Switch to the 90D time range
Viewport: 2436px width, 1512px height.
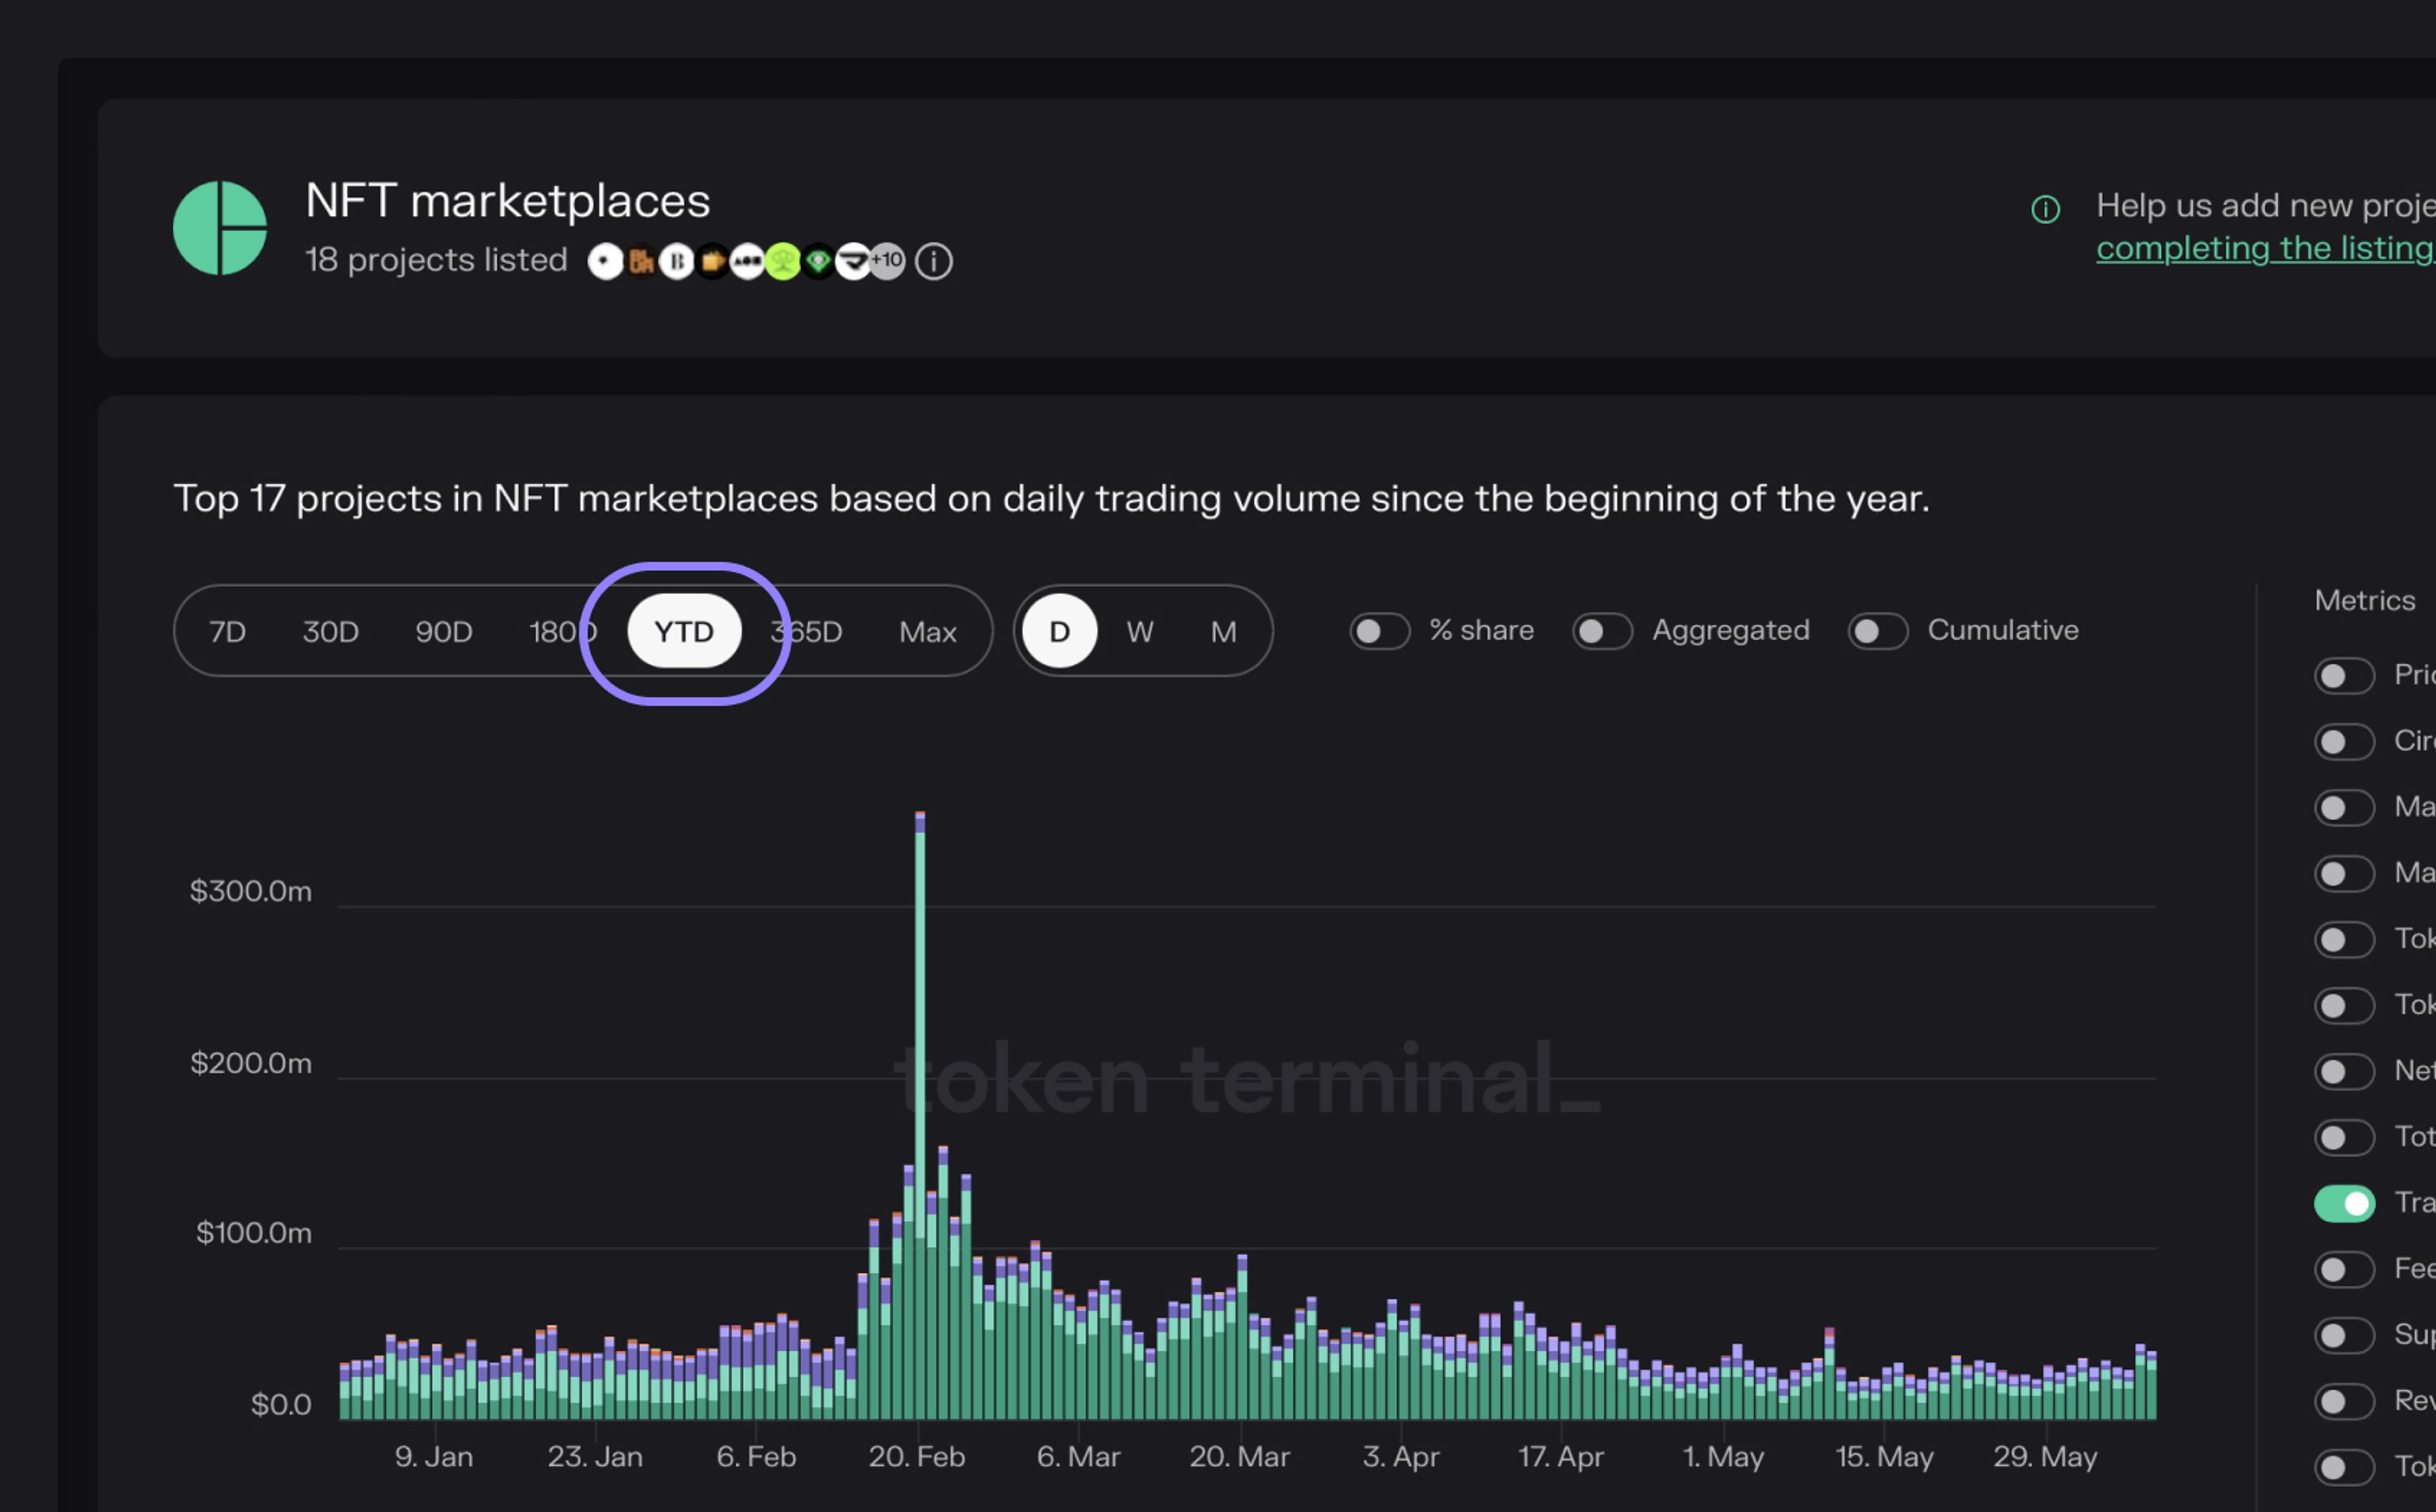coord(444,632)
